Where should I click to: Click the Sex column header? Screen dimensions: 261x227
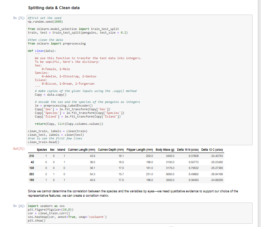[x=52, y=150]
